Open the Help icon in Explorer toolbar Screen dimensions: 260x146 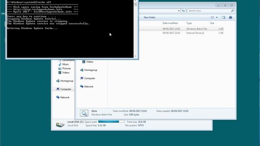click(x=230, y=17)
